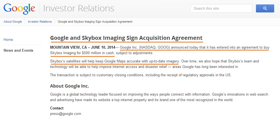The width and height of the screenshot is (280, 121).
Task: Click the blue magnifier search button
Action: 265,8
